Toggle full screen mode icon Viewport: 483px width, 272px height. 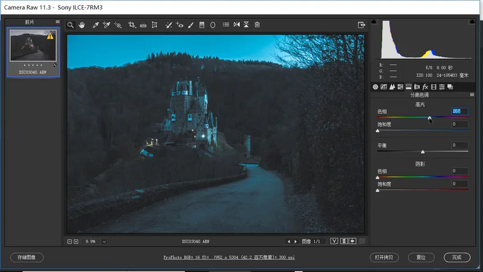click(361, 25)
